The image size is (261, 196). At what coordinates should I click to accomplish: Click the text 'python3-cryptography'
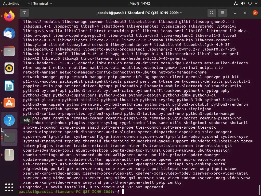(206, 91)
